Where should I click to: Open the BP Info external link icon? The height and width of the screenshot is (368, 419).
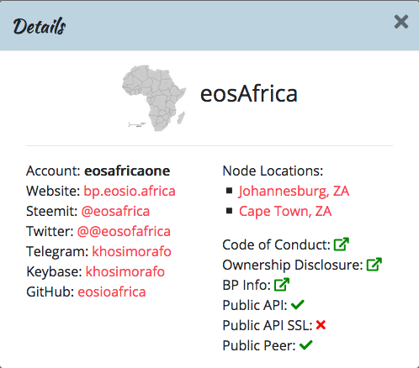click(282, 285)
